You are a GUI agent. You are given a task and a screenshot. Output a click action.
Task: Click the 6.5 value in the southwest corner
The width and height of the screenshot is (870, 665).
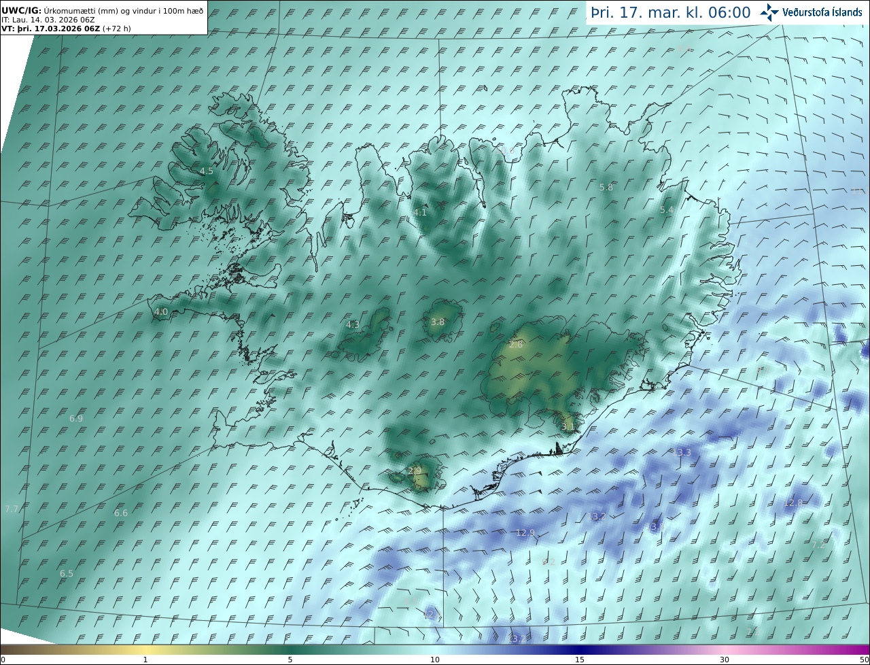coord(67,574)
